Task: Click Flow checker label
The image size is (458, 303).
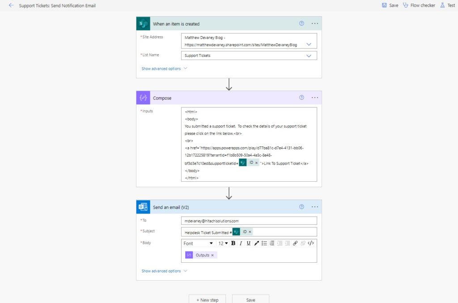Action: click(423, 5)
